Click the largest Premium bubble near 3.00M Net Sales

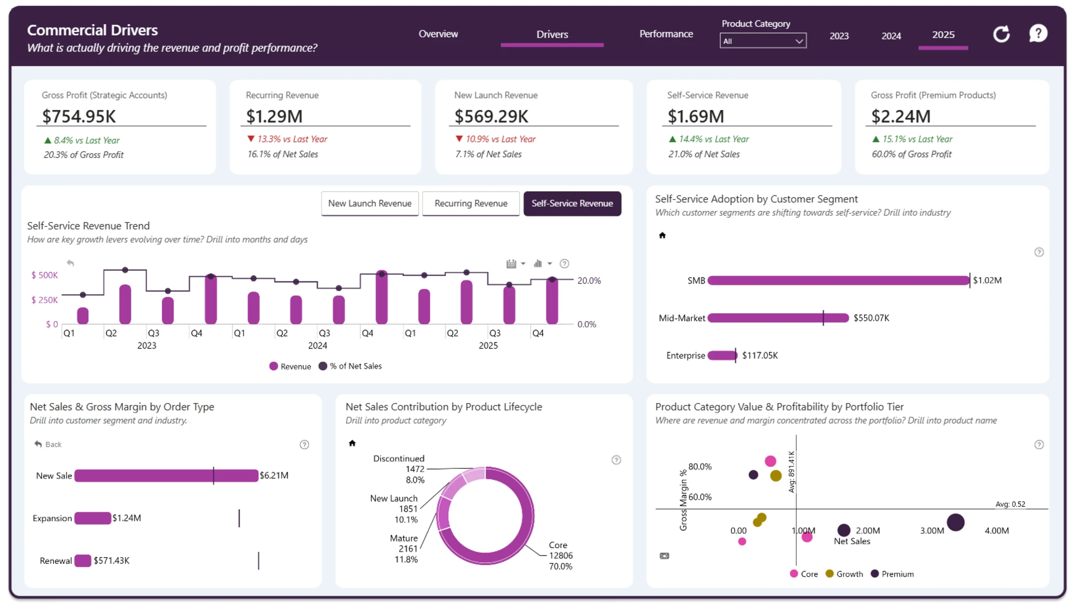[955, 523]
